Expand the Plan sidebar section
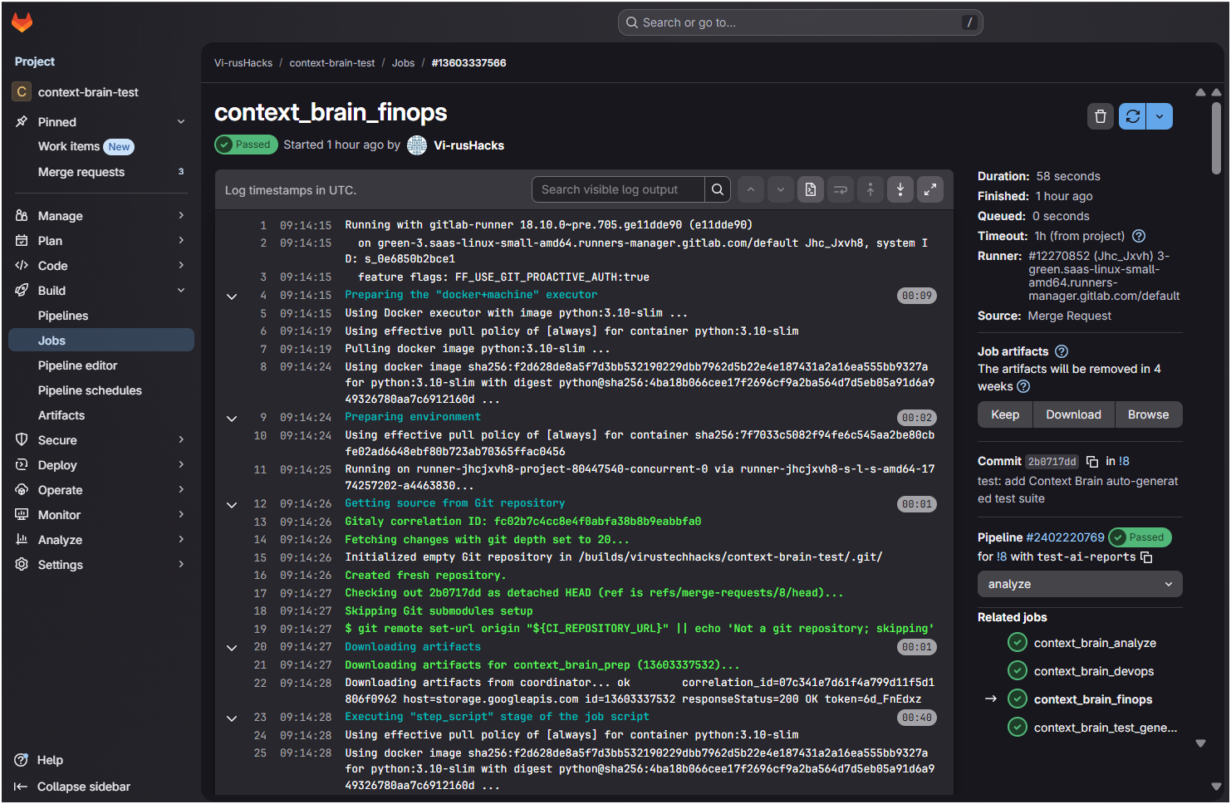The image size is (1231, 804). point(181,241)
